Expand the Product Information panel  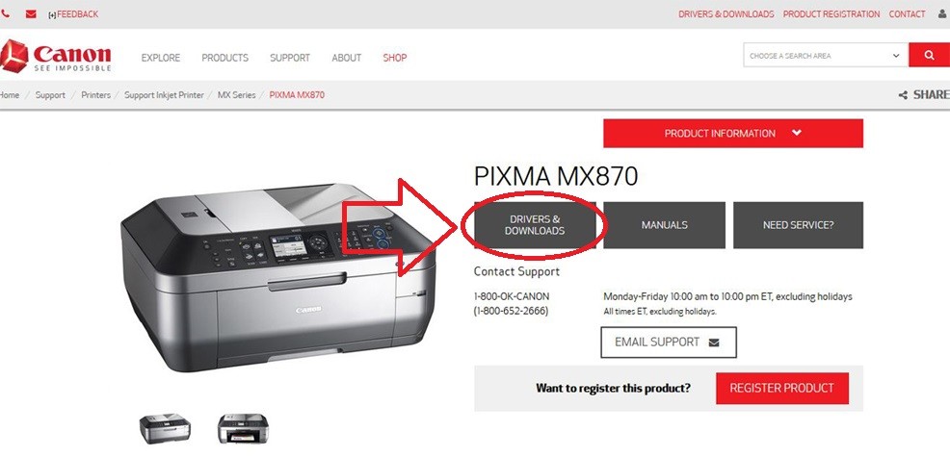733,133
